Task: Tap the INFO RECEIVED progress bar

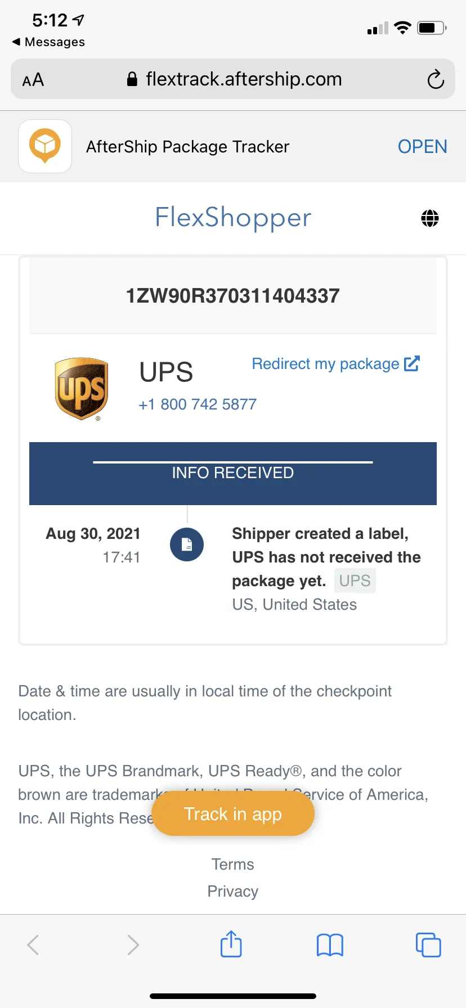Action: (x=233, y=473)
